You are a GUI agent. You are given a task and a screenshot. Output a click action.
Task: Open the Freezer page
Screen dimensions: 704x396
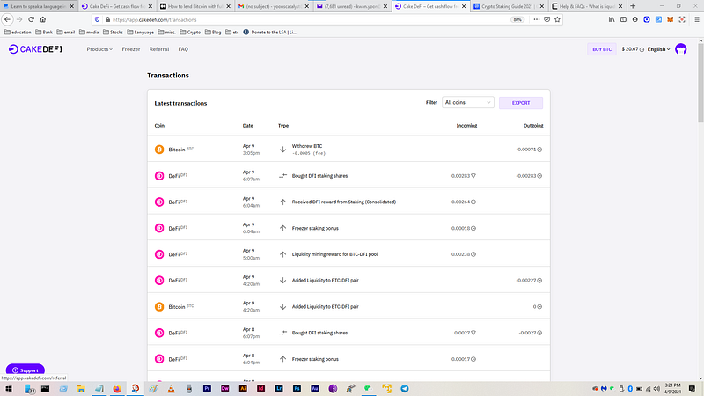click(130, 49)
